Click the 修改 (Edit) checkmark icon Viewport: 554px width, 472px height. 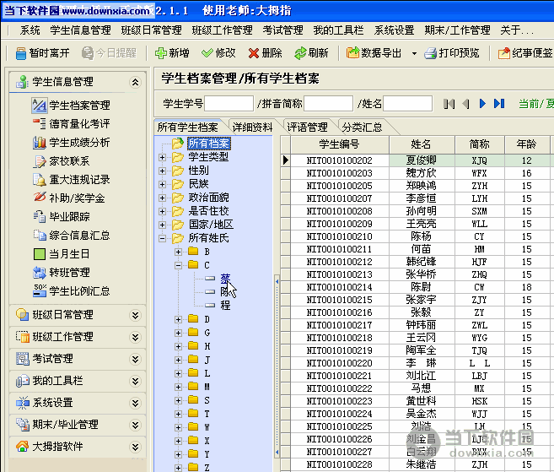click(x=207, y=53)
